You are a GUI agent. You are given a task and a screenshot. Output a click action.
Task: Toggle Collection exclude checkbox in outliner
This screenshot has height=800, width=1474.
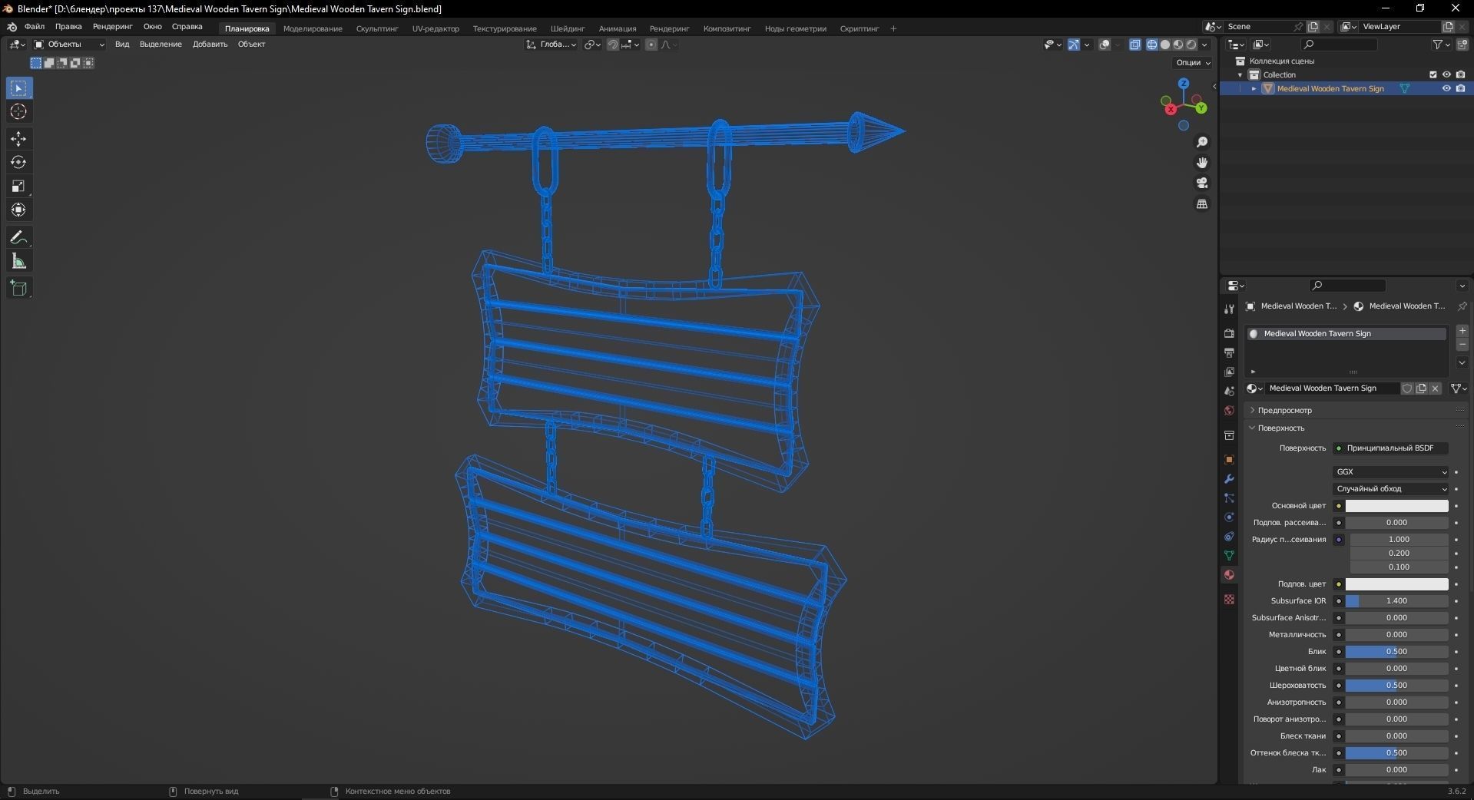(1433, 75)
